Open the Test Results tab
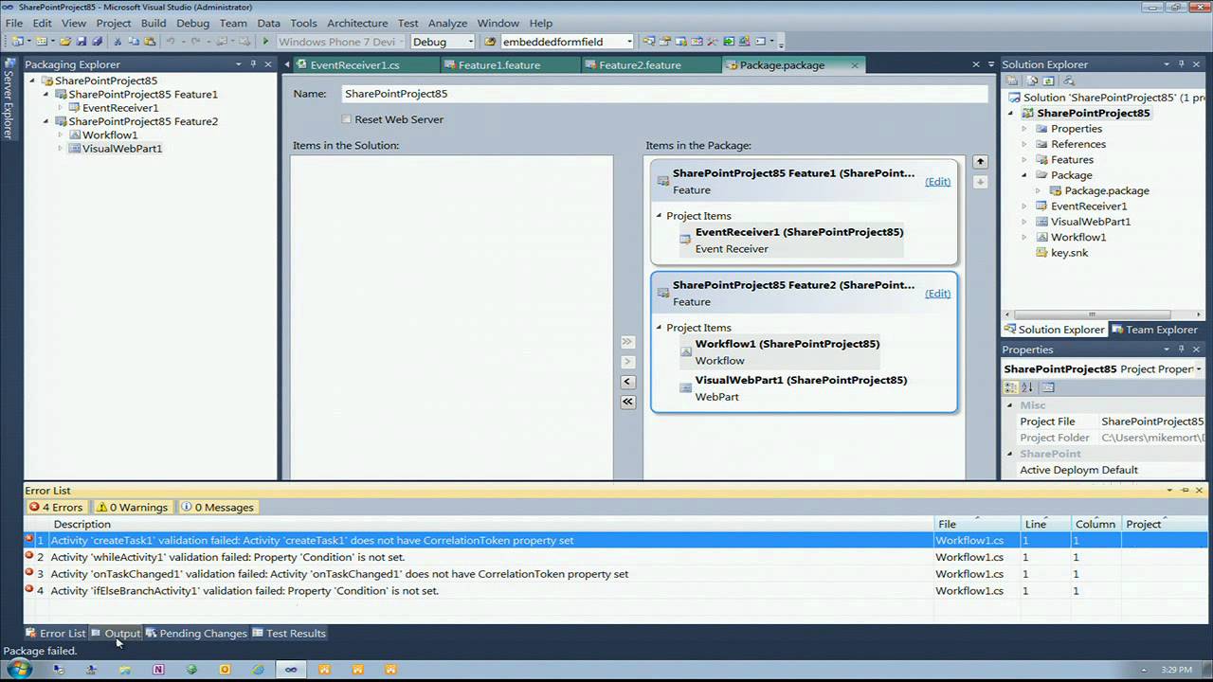Image resolution: width=1213 pixels, height=682 pixels. (x=289, y=634)
